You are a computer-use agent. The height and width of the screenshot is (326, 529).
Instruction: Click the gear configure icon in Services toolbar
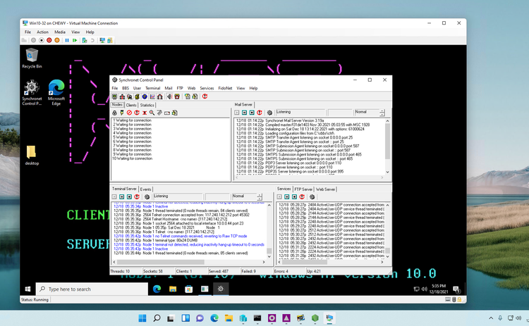(x=312, y=196)
